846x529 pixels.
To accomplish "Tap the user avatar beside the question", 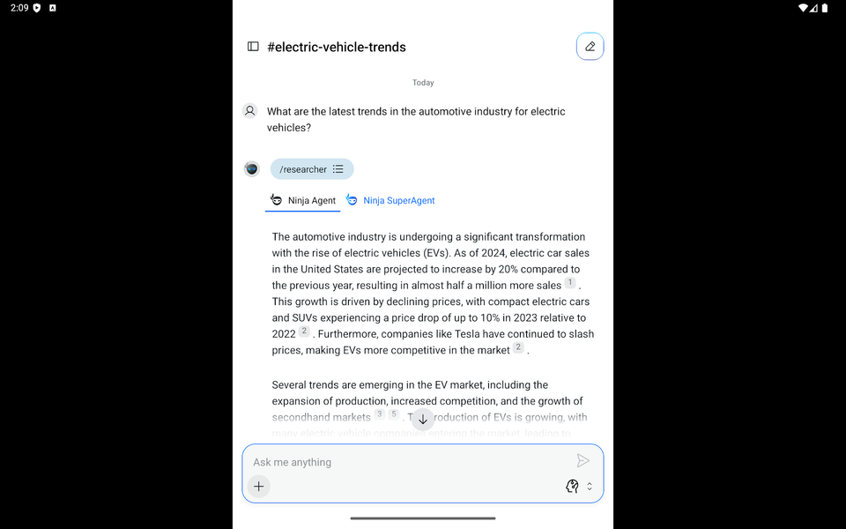I will (x=249, y=111).
